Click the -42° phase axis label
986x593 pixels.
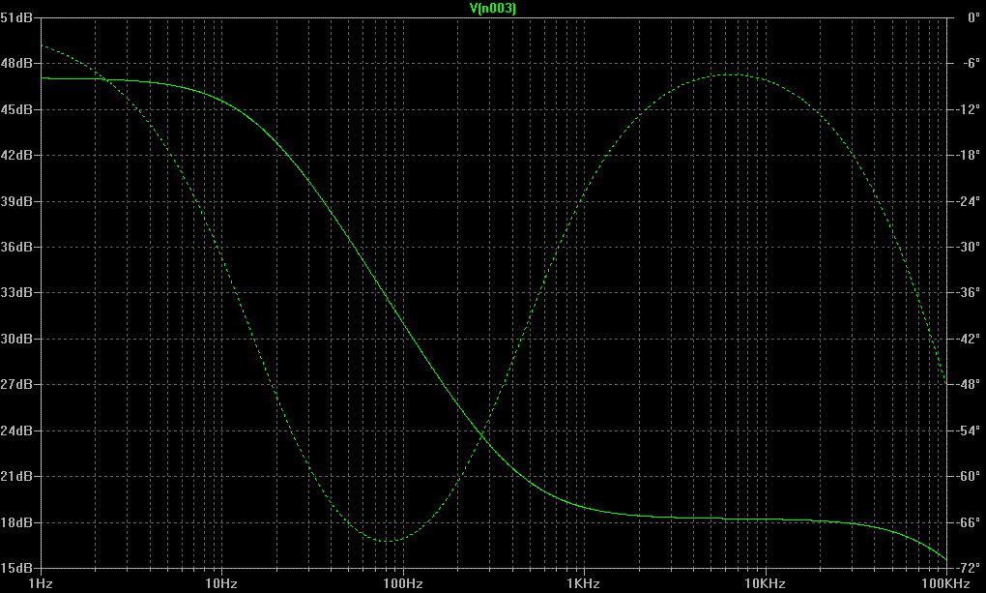click(x=969, y=339)
